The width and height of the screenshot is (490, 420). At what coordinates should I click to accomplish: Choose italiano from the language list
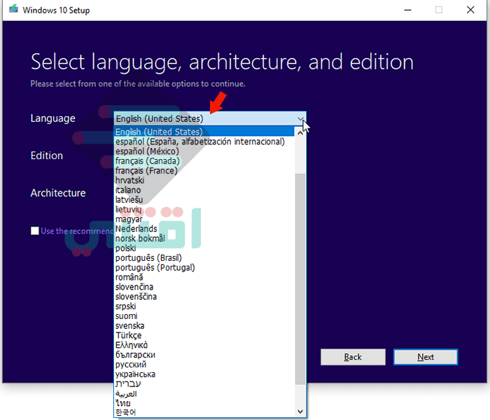click(204, 190)
